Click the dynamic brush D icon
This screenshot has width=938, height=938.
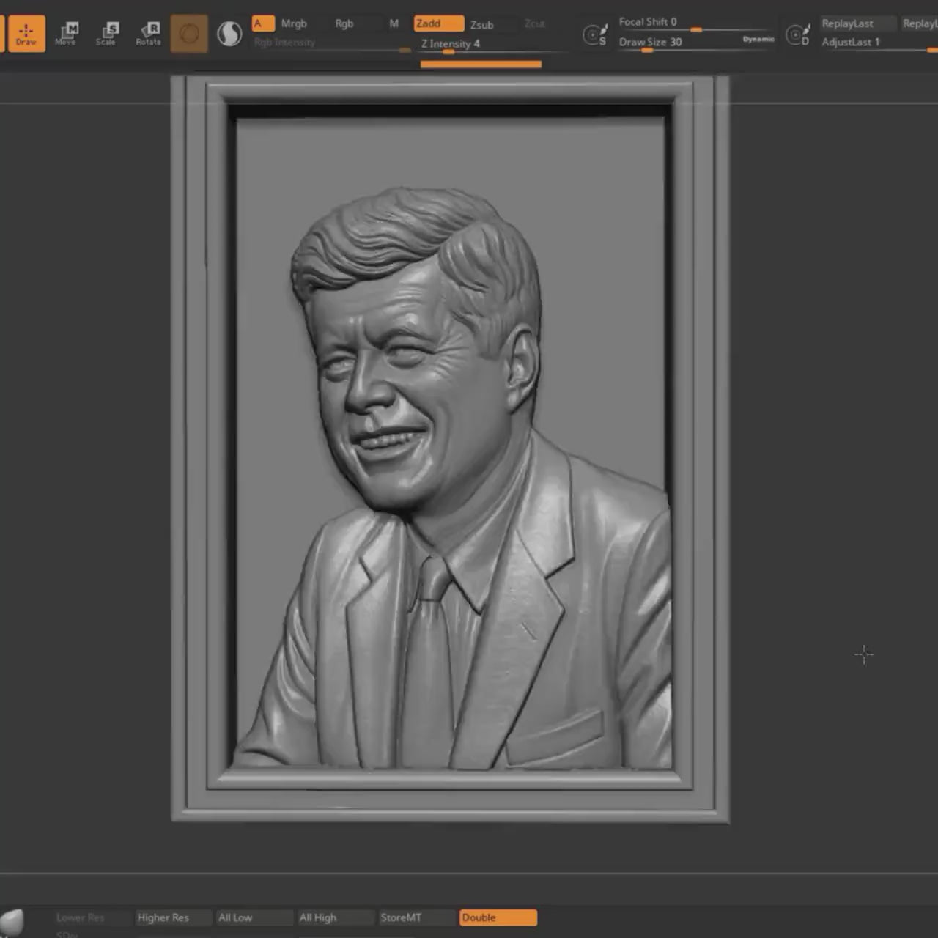tap(798, 34)
